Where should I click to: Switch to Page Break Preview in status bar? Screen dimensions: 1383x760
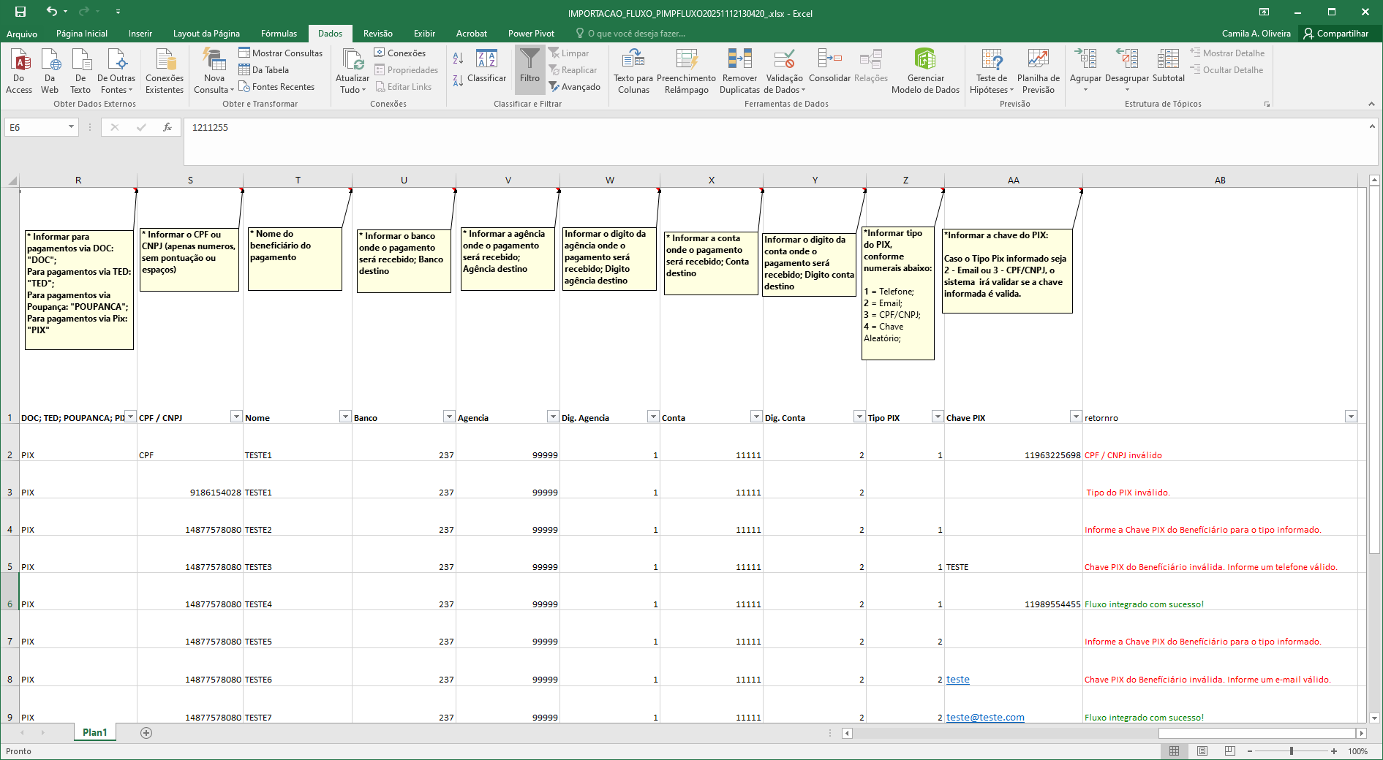[1230, 751]
